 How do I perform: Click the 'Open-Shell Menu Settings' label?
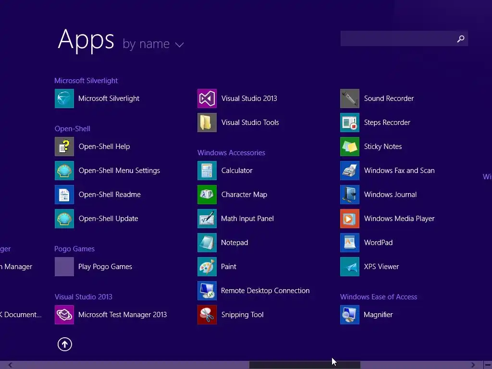click(119, 171)
